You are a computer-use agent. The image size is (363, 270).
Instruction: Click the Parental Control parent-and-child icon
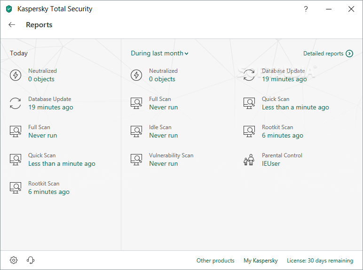click(249, 160)
